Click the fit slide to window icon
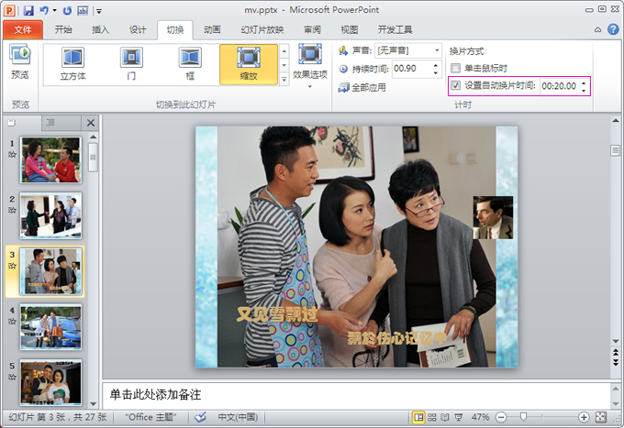 pos(601,417)
